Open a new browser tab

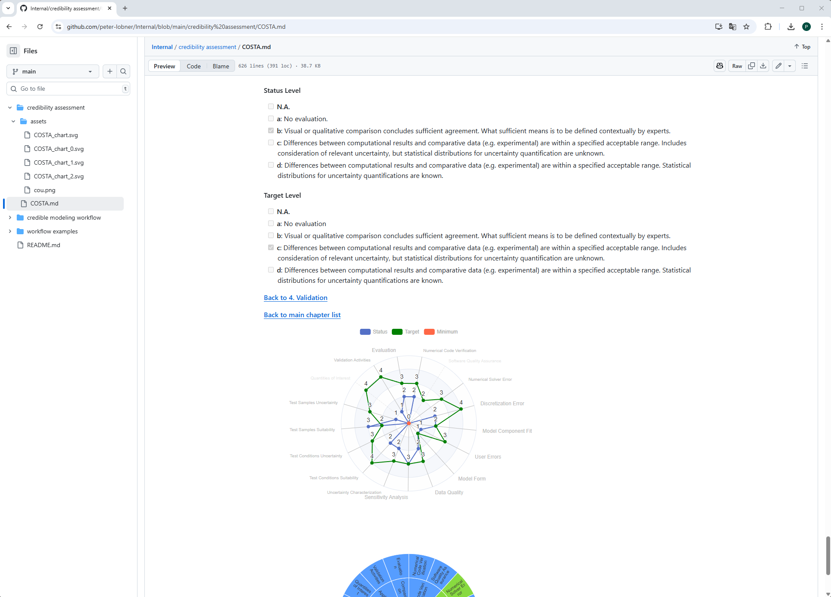point(125,8)
